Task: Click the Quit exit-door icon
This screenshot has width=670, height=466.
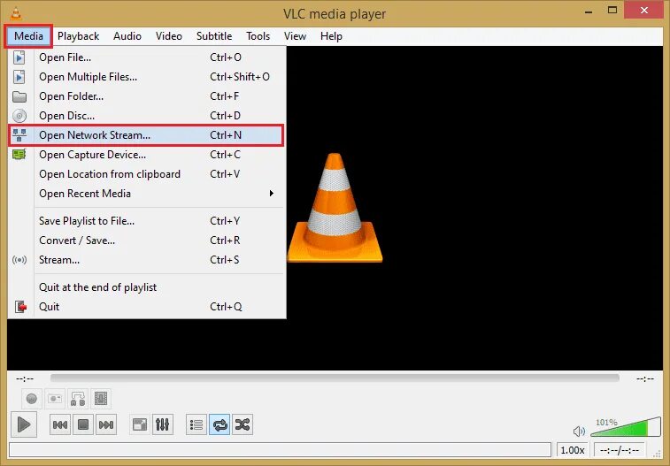Action: coord(20,307)
